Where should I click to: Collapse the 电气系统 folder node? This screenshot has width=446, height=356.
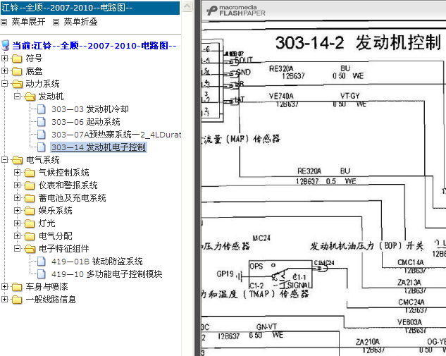point(4,159)
